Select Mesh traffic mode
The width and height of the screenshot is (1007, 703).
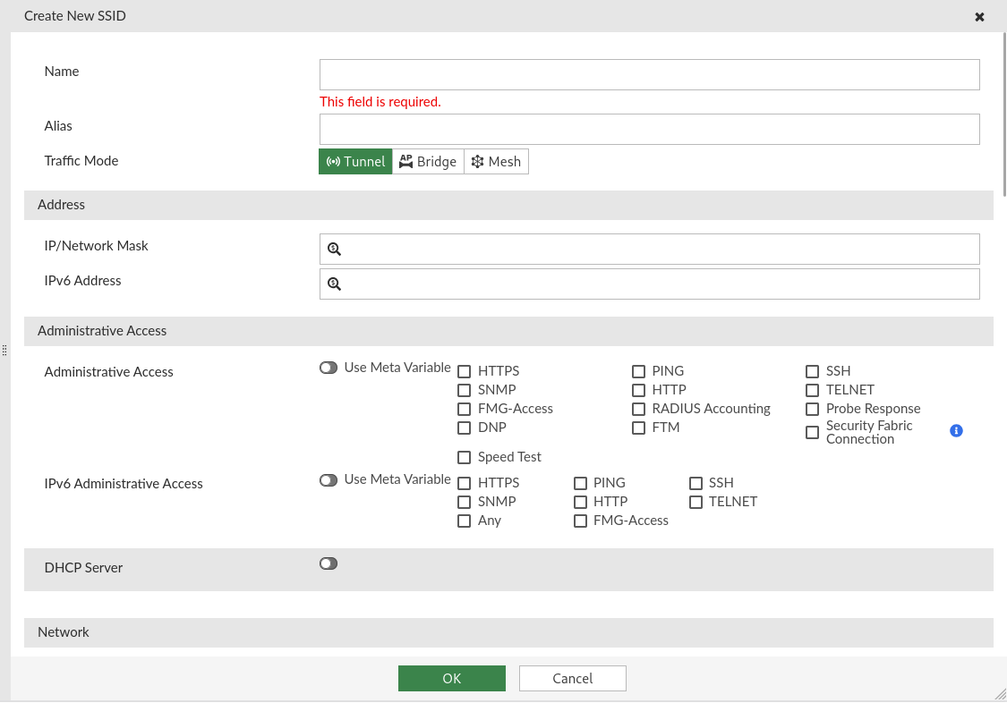coord(496,162)
